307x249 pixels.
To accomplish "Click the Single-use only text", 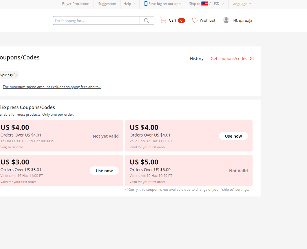I will tap(12, 147).
